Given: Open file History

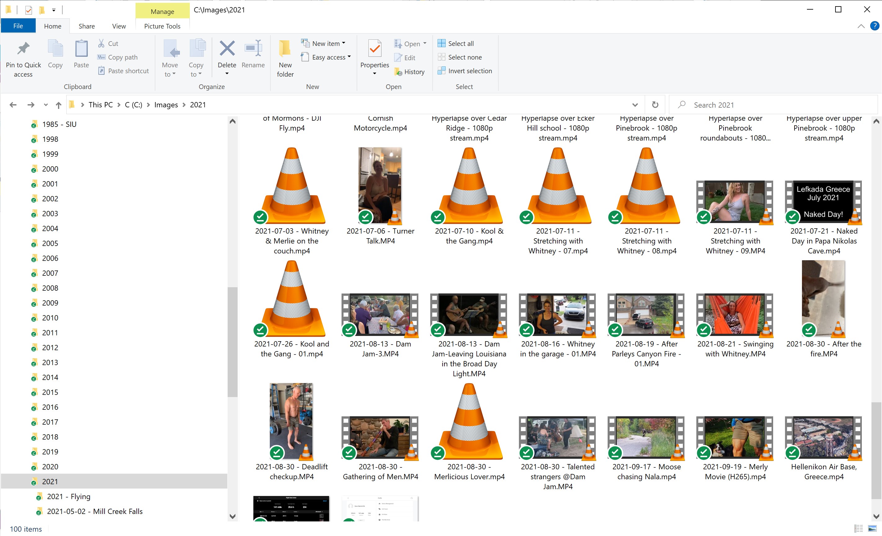Looking at the screenshot, I should pyautogui.click(x=409, y=72).
